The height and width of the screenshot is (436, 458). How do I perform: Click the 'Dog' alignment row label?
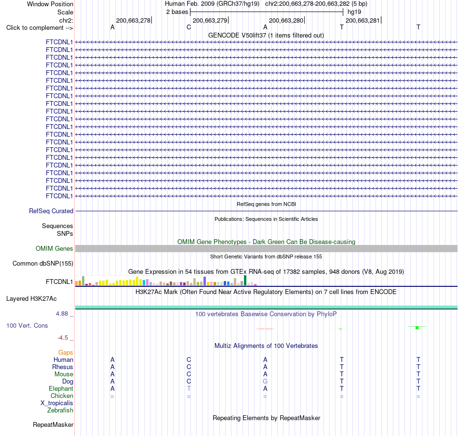pyautogui.click(x=67, y=382)
